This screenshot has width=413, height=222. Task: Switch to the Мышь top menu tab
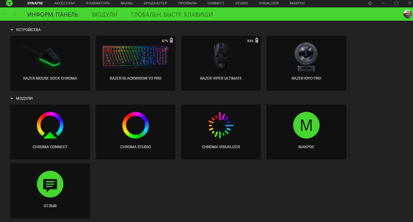(126, 3)
